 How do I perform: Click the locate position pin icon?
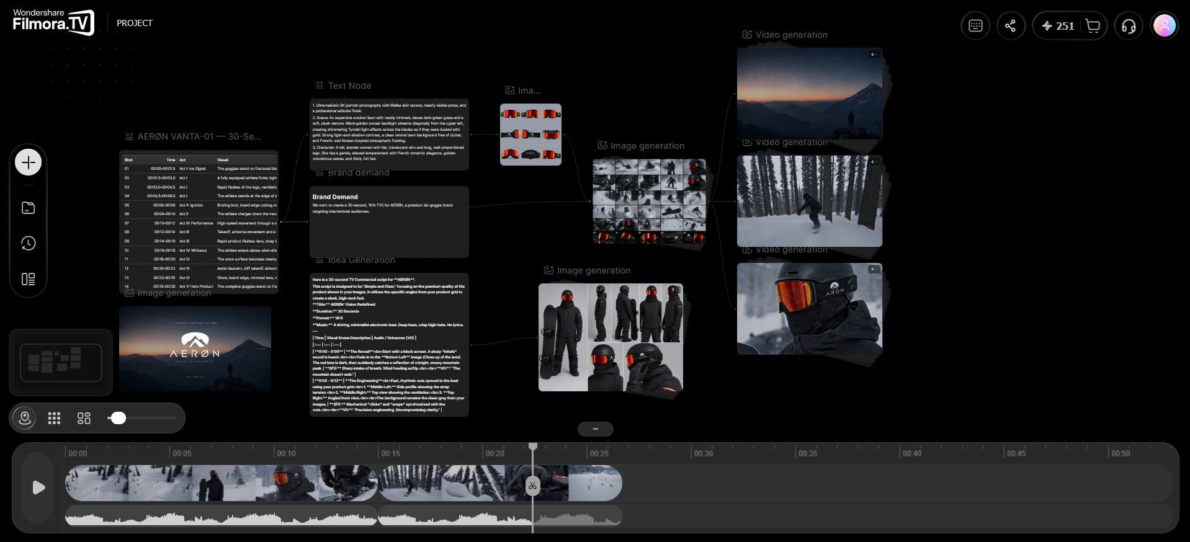(25, 419)
